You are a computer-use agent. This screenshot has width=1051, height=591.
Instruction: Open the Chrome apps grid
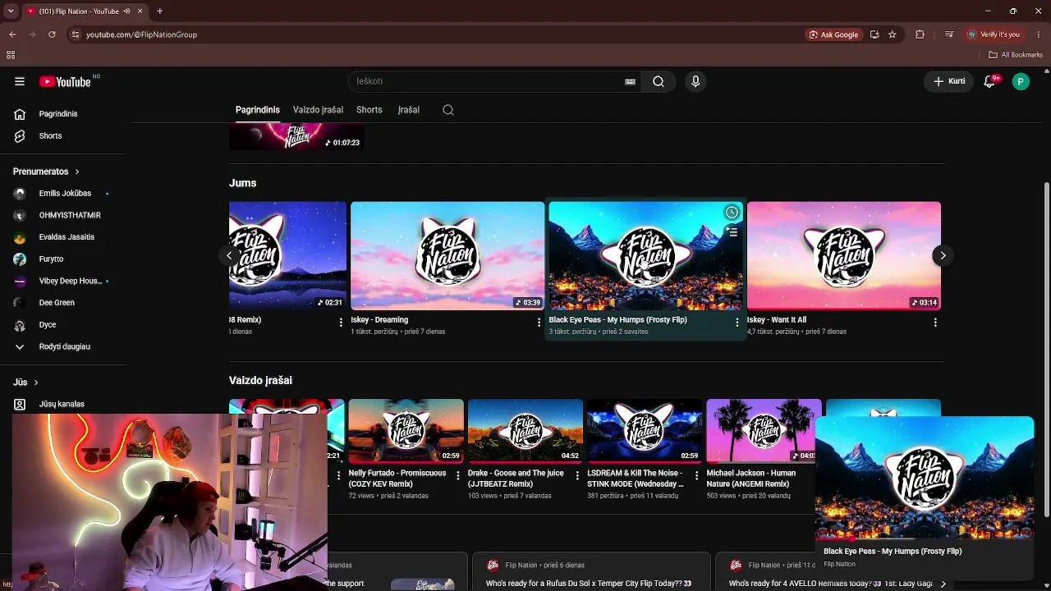point(11,55)
